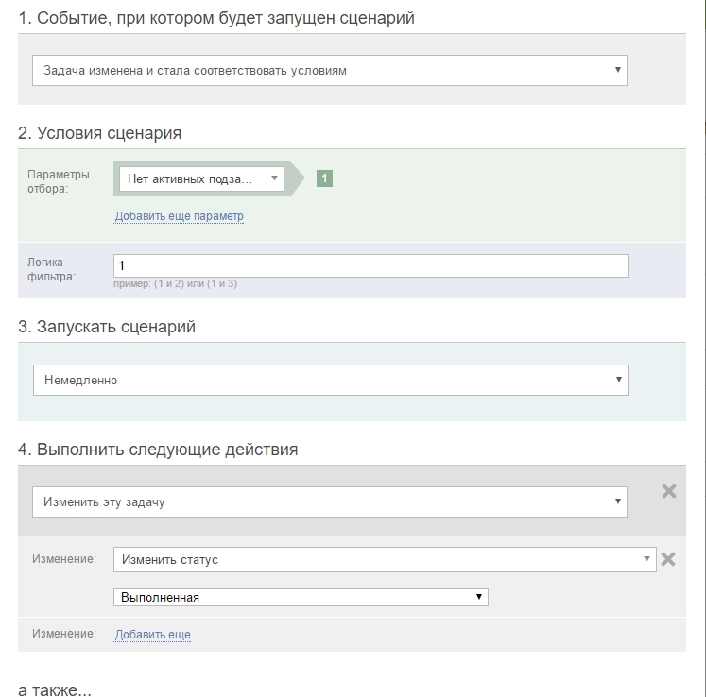706x697 pixels.
Task: Choose status in the "Выполненная" dropdown
Action: click(x=301, y=597)
